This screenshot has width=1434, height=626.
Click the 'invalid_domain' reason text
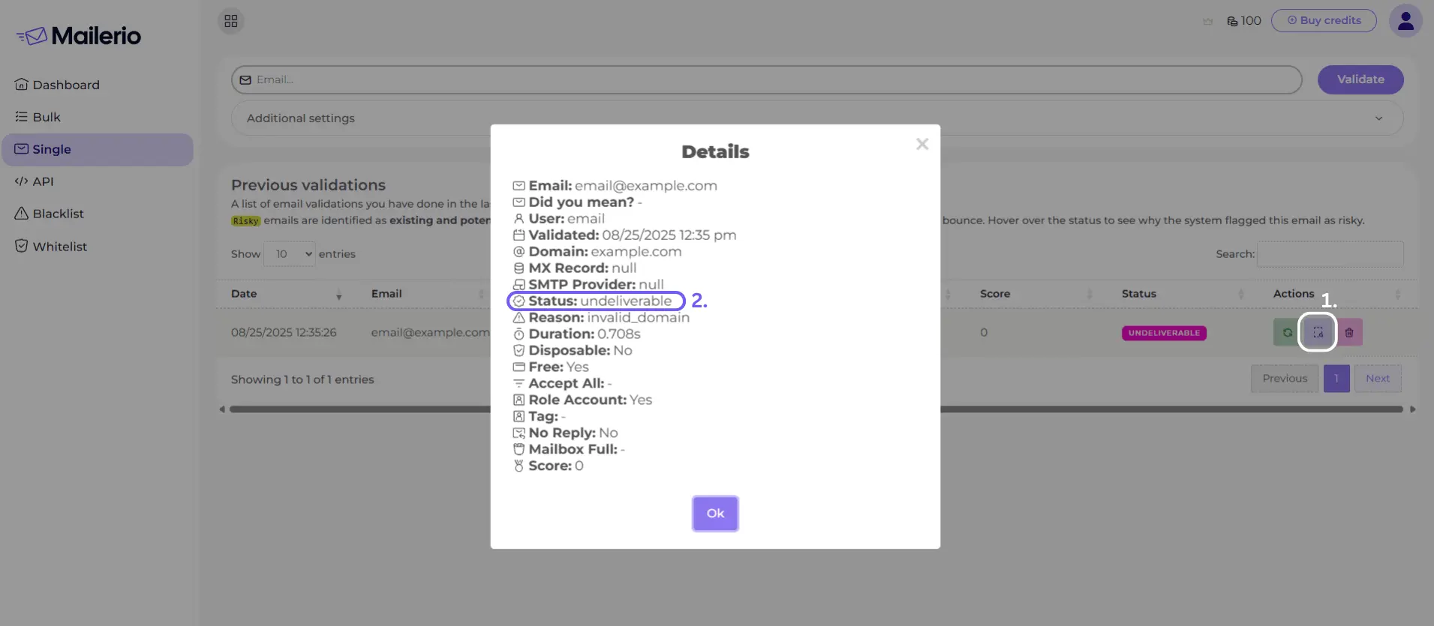639,317
